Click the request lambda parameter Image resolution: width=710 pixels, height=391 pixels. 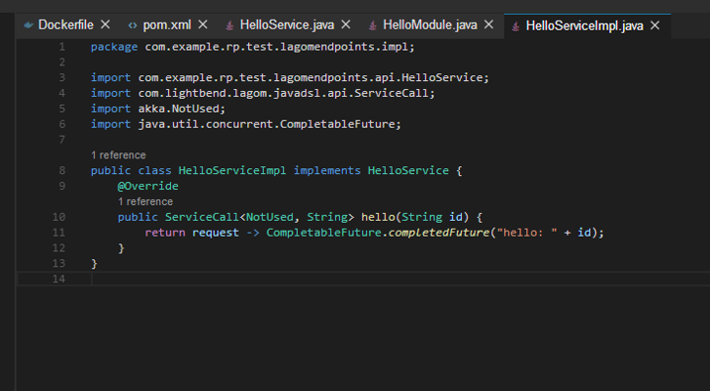point(216,233)
